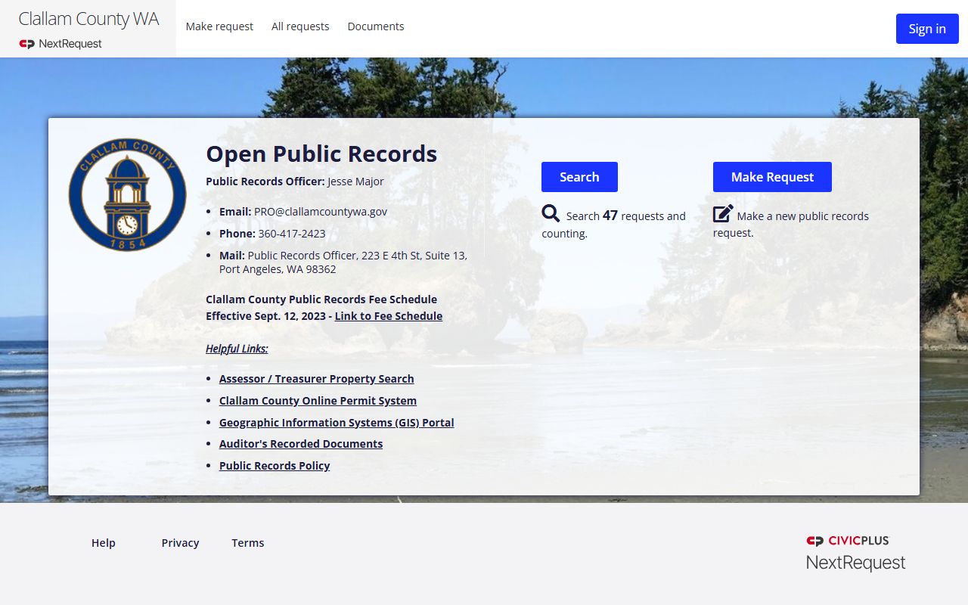The height and width of the screenshot is (605, 968).
Task: Open Assessor / Treasurer Property Search link
Action: (317, 379)
